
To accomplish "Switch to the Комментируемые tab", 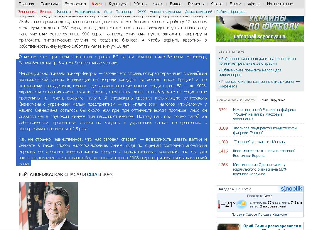I will click(272, 100).
